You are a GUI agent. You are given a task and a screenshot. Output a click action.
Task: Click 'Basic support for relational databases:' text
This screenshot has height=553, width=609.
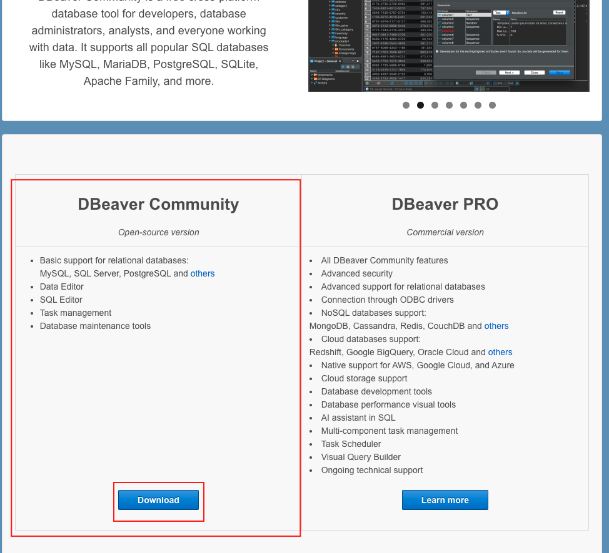(114, 261)
